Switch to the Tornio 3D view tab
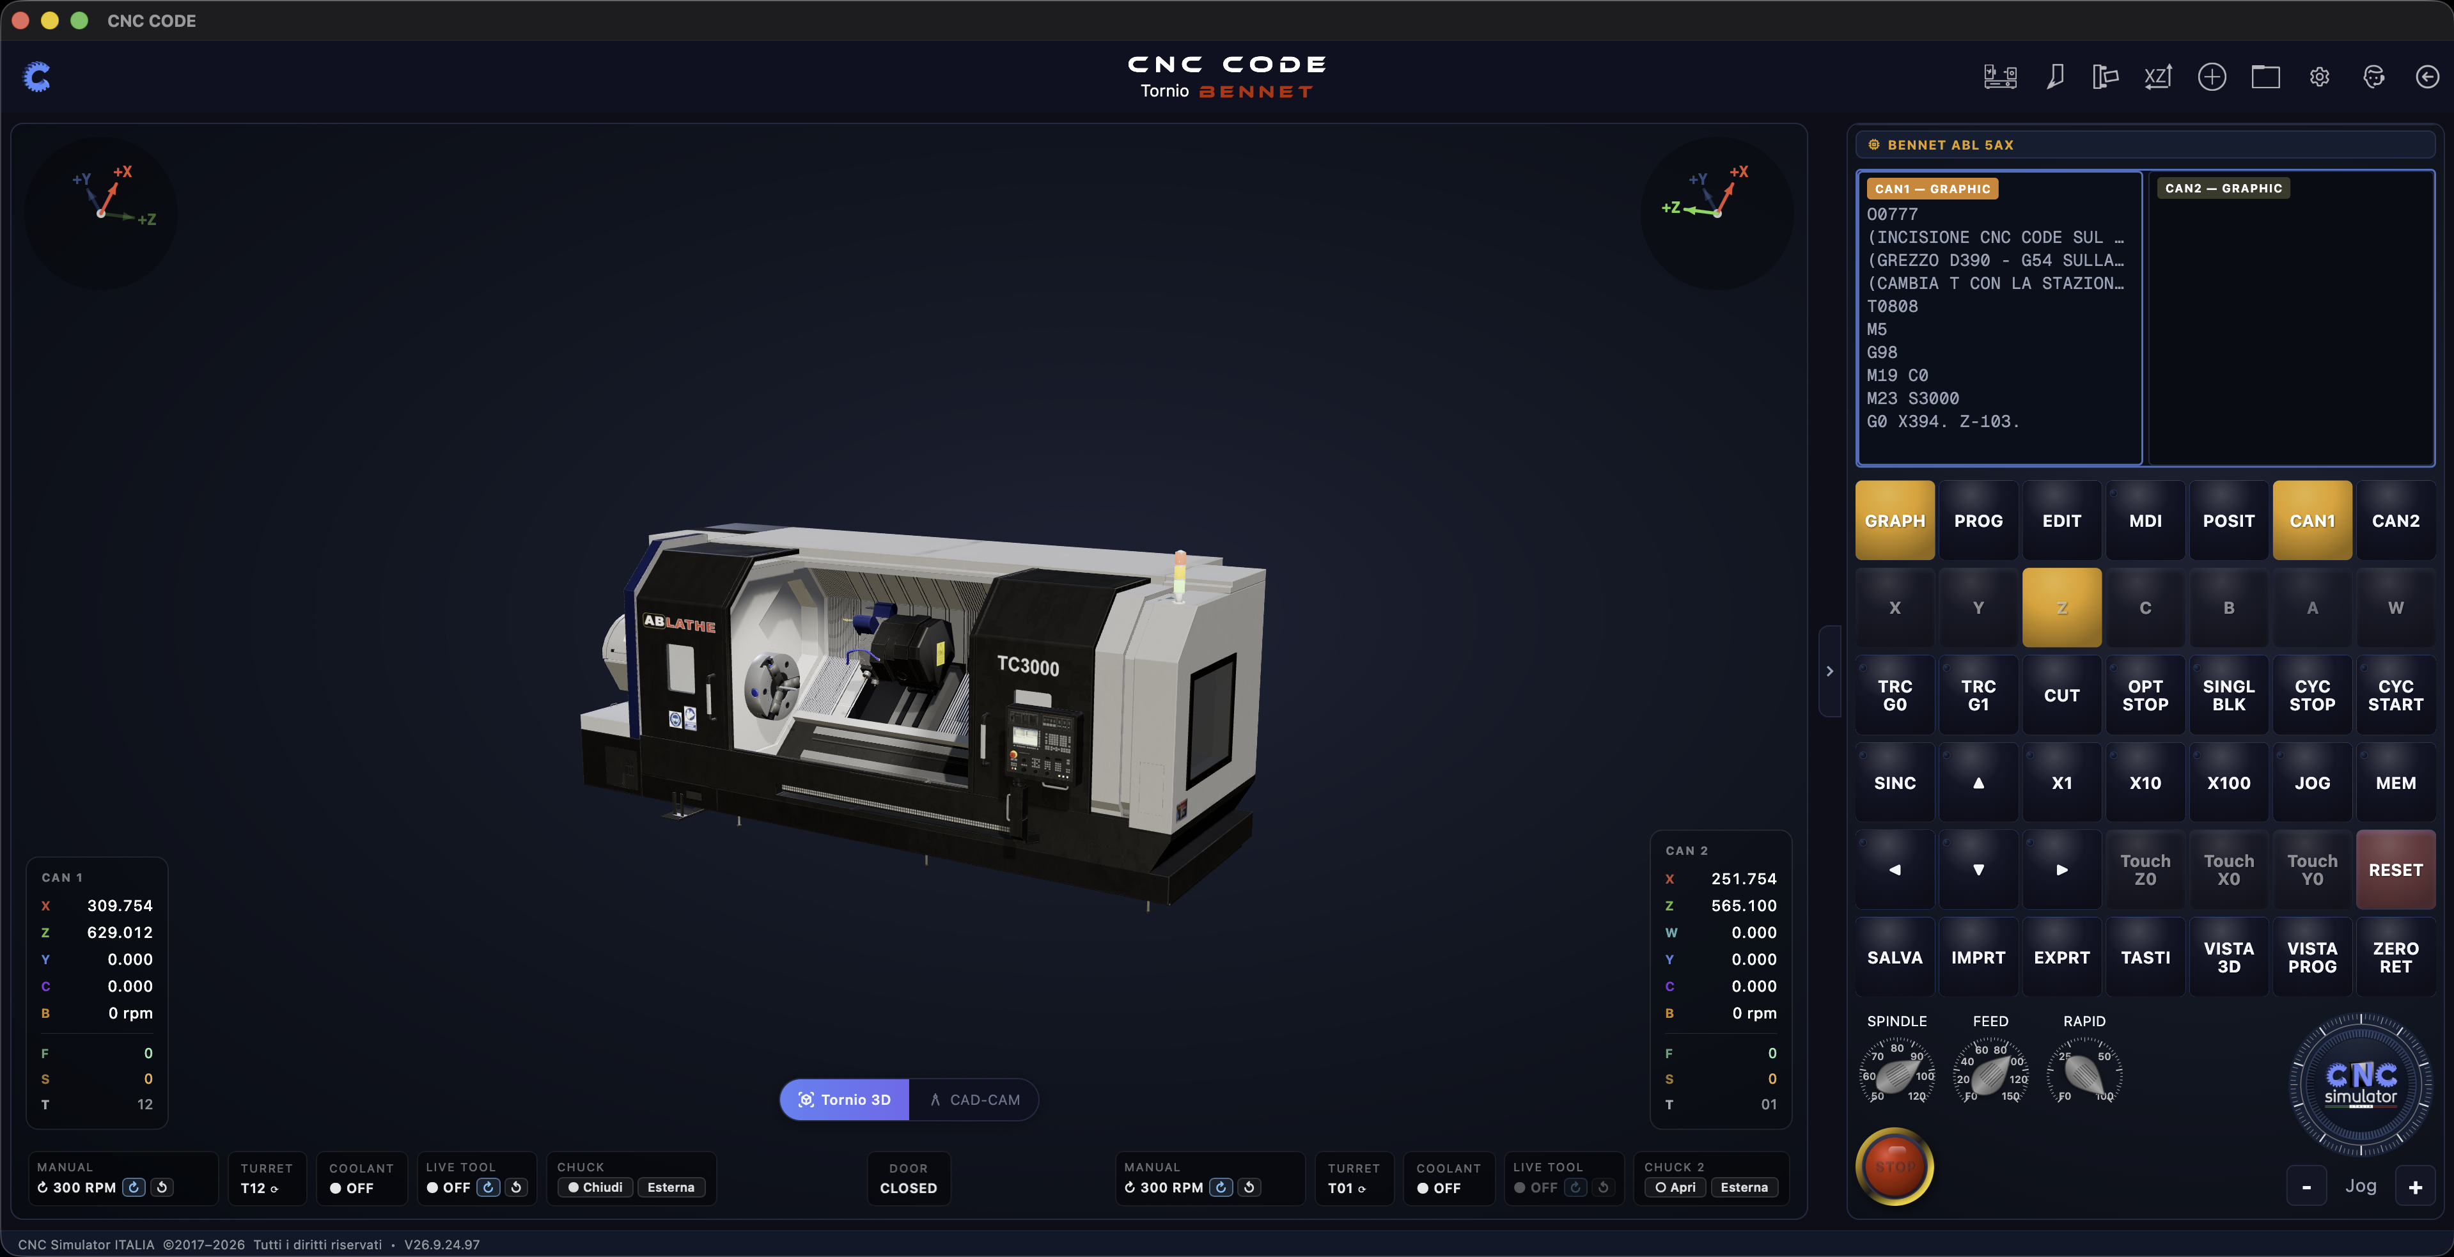Viewport: 2454px width, 1257px height. [x=844, y=1100]
